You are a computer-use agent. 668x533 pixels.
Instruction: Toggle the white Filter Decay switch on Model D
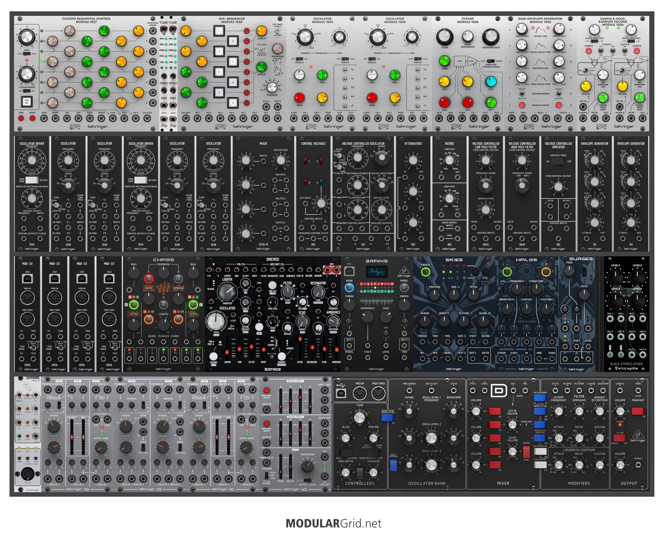point(540,452)
